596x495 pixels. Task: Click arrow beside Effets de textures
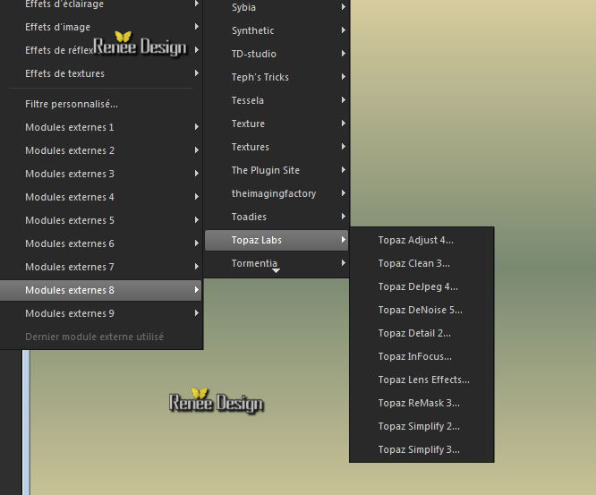[x=197, y=73]
